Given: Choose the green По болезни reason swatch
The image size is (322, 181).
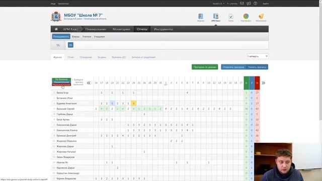Looking at the screenshot, I should pos(61,79).
